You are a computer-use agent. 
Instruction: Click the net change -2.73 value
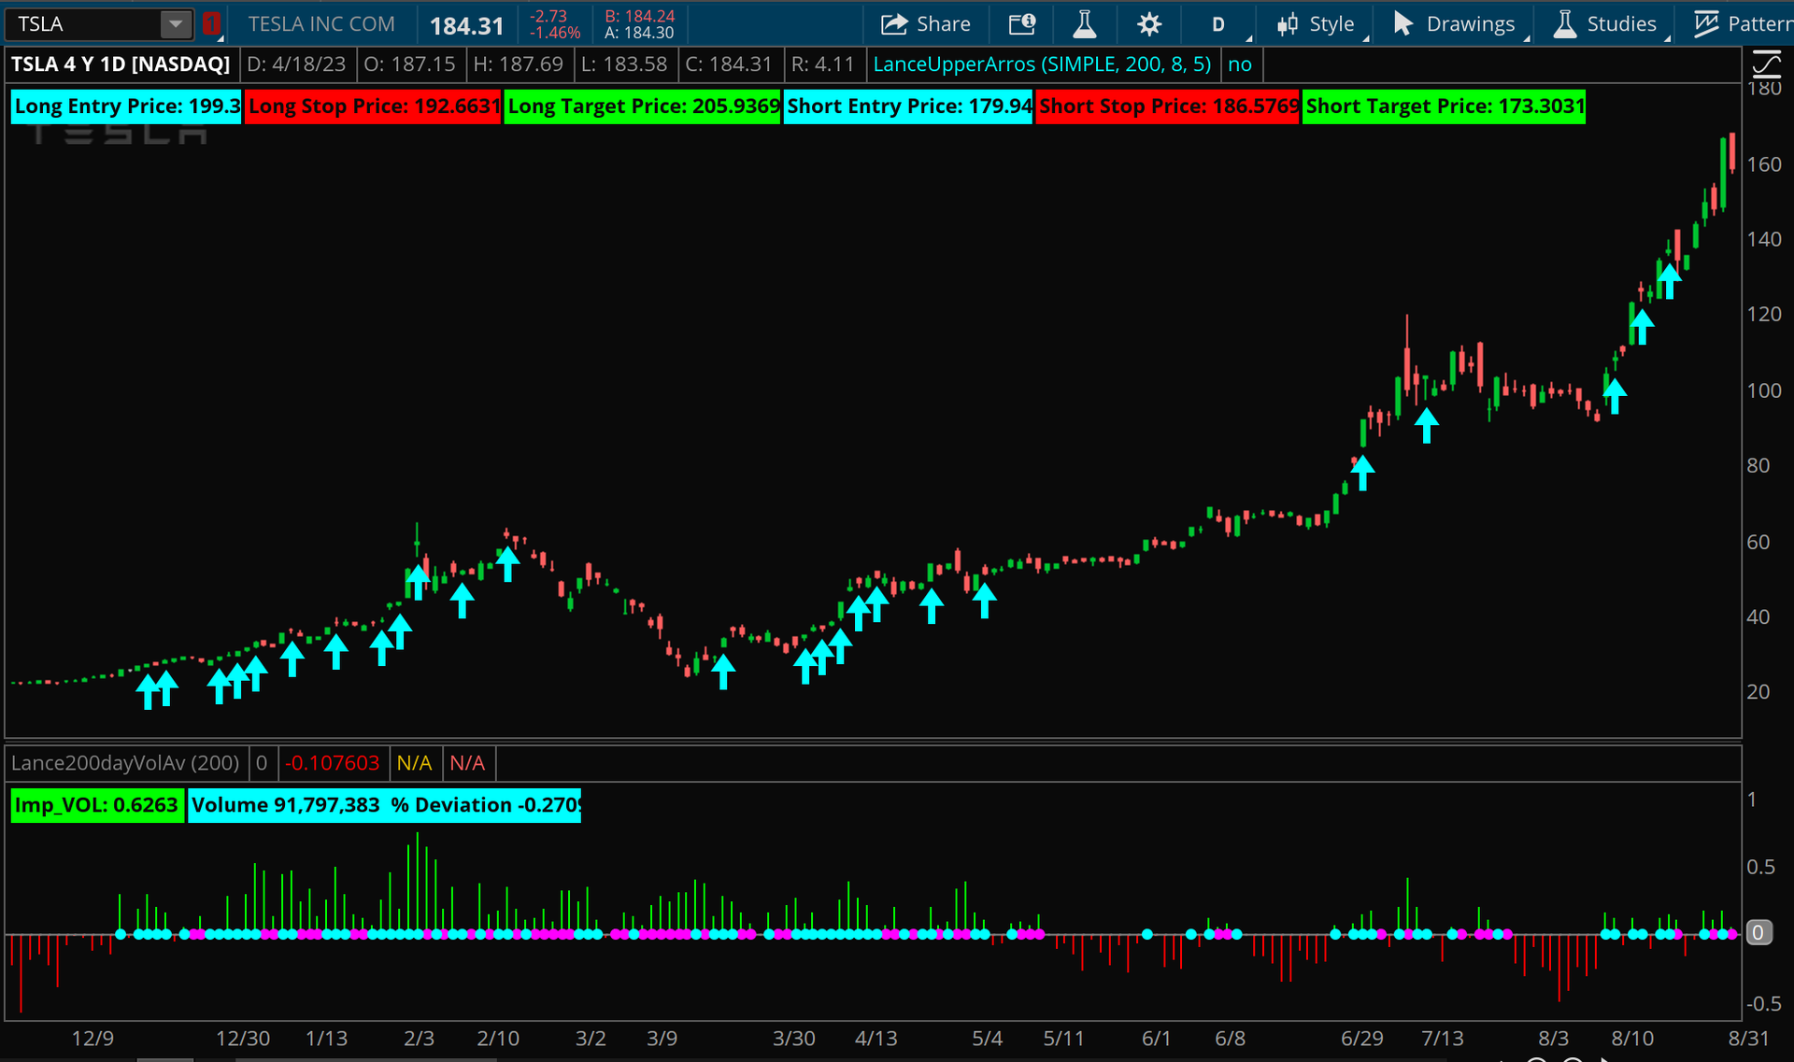point(548,16)
